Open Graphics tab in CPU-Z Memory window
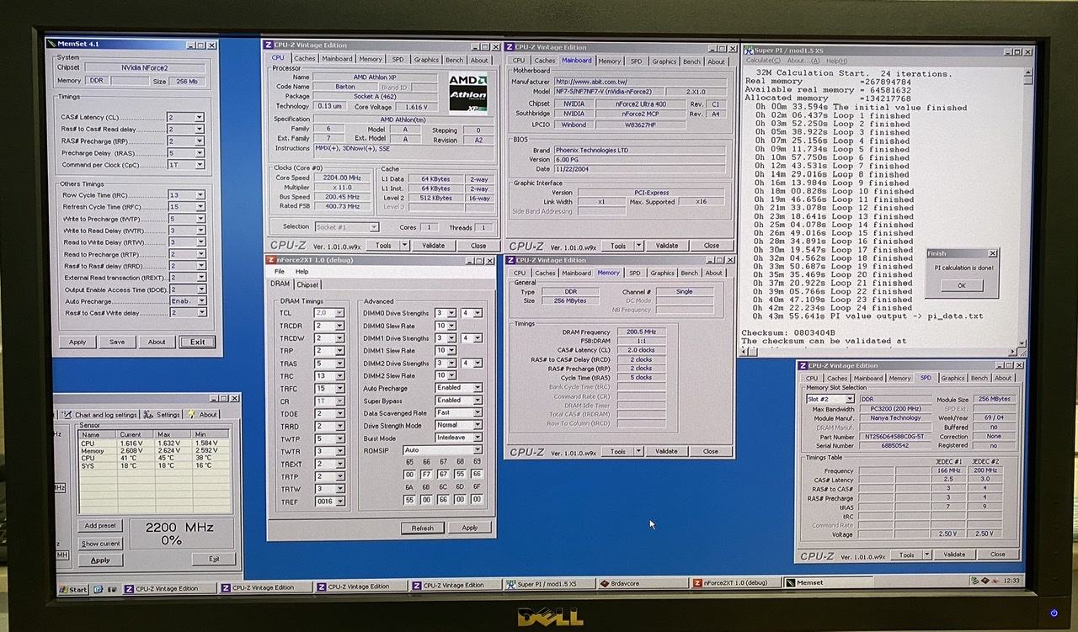 point(662,273)
